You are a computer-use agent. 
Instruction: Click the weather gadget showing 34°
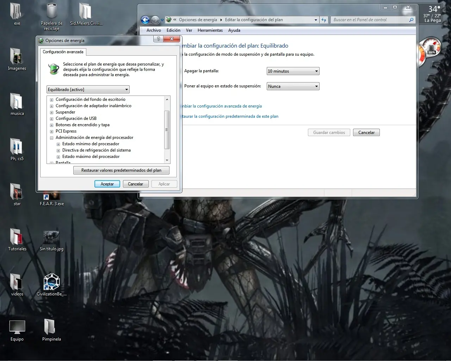(432, 14)
